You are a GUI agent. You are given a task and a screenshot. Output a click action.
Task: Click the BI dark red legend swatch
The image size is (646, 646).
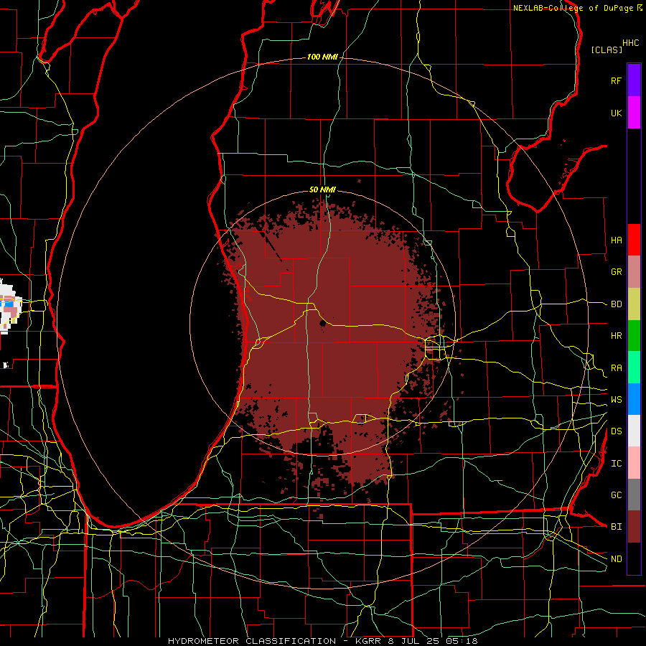[x=634, y=527]
